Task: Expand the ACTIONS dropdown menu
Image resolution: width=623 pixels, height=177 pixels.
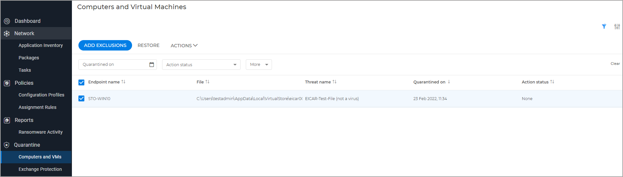Action: click(x=184, y=46)
